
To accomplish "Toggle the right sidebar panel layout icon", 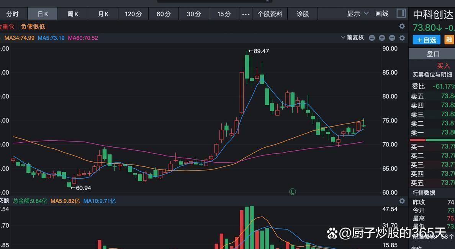I will pos(401,13).
